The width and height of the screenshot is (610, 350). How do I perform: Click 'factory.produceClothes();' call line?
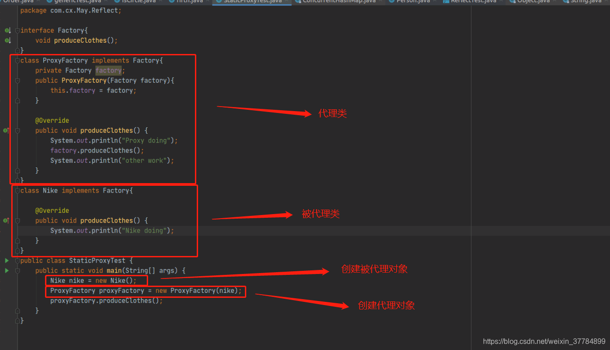97,151
